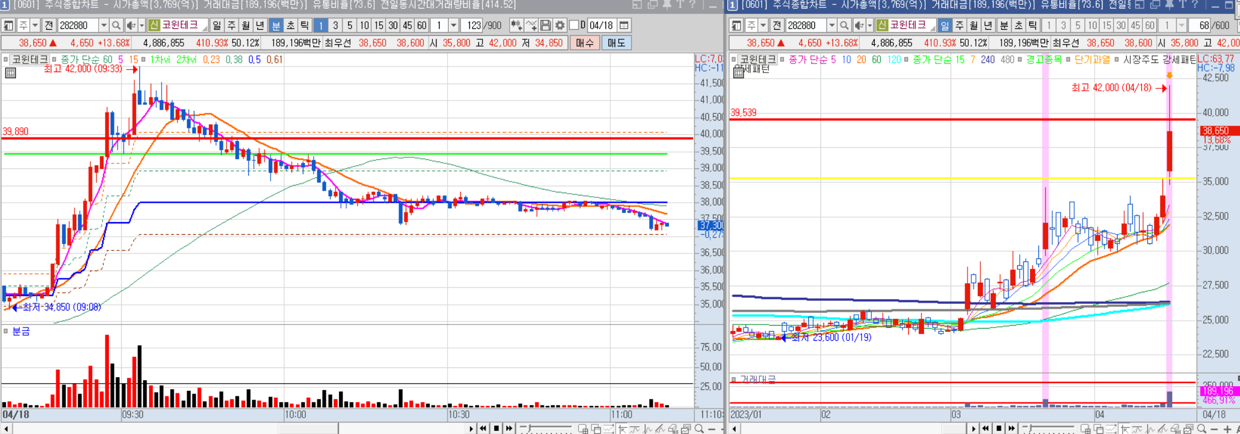Select the 15-minute interval button in left chart
The height and width of the screenshot is (434, 1240).
[378, 25]
